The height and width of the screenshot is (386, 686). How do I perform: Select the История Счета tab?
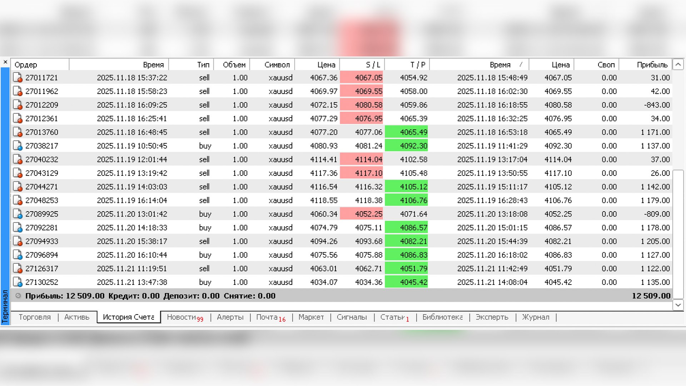pyautogui.click(x=129, y=317)
